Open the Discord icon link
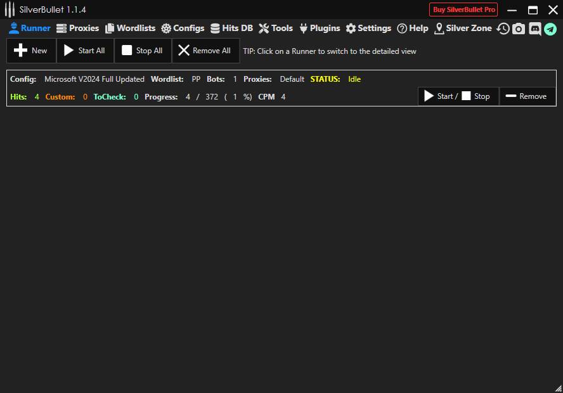 pos(534,29)
